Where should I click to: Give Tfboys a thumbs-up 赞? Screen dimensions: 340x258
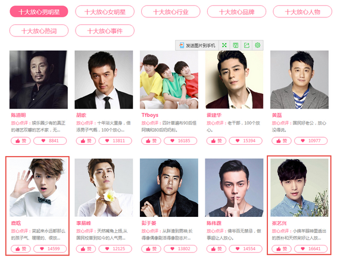[x=151, y=141]
